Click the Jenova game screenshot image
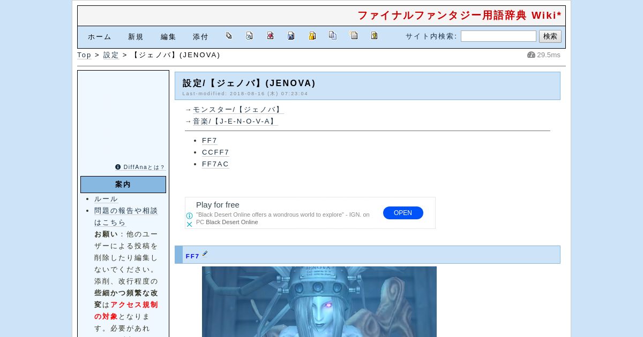 [319, 302]
